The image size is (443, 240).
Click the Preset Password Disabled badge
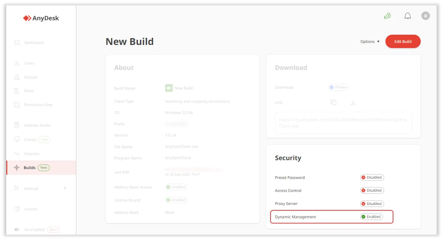point(372,178)
